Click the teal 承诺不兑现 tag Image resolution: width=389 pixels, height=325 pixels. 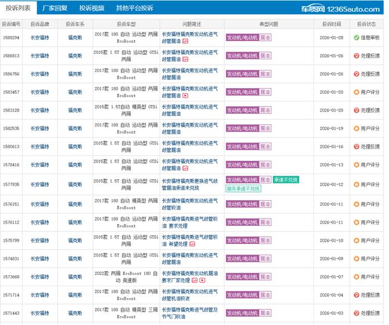click(286, 180)
